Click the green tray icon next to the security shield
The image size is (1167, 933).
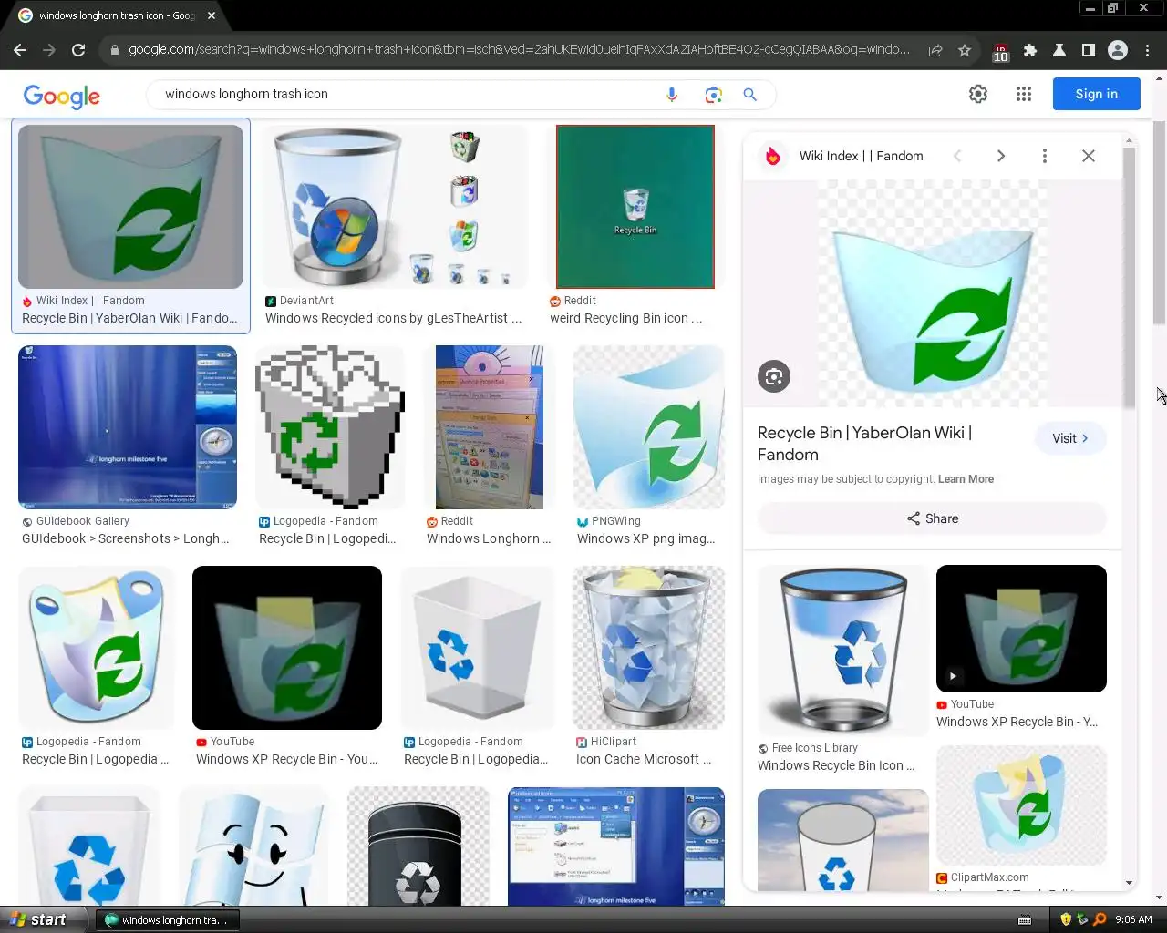click(x=1082, y=919)
